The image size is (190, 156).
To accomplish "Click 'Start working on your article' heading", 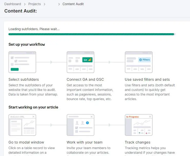I will (33, 107).
